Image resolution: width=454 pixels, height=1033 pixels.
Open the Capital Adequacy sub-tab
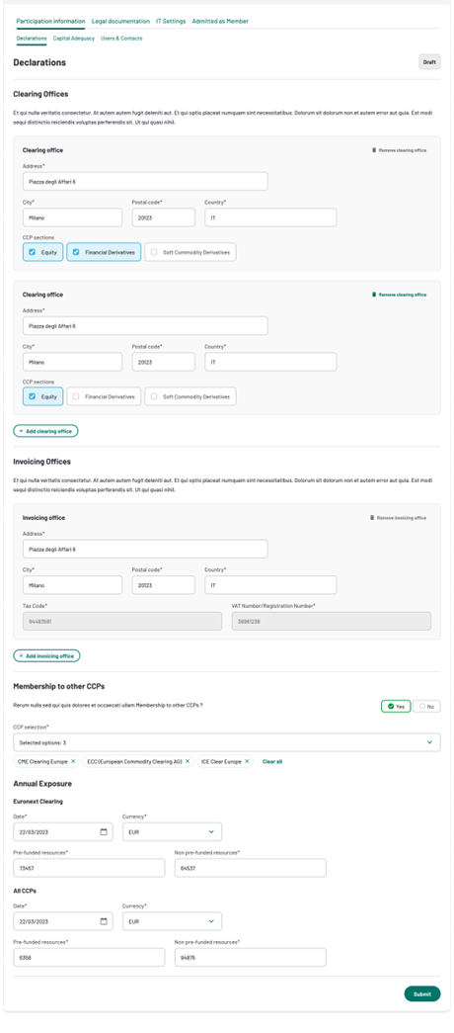click(x=74, y=39)
